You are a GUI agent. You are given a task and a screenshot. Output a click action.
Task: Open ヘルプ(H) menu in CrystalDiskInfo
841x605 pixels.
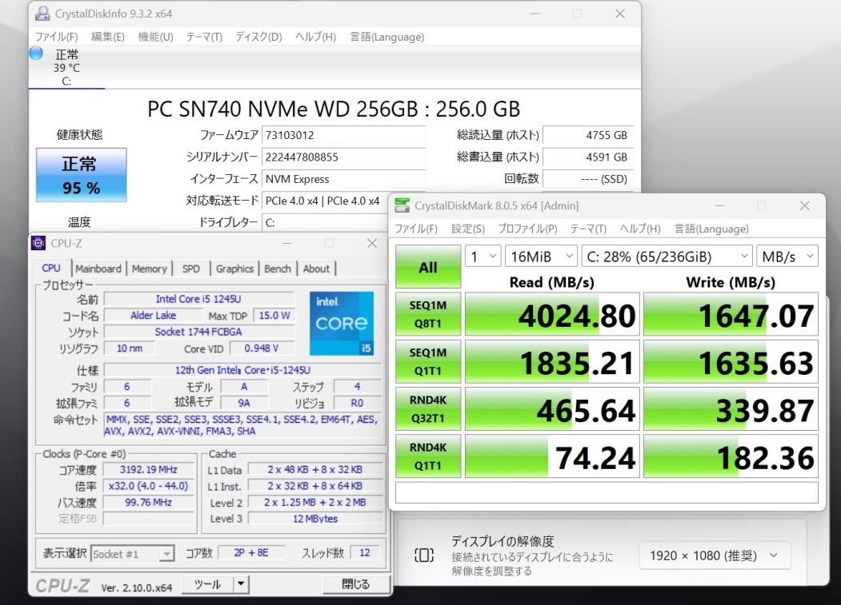pos(315,37)
